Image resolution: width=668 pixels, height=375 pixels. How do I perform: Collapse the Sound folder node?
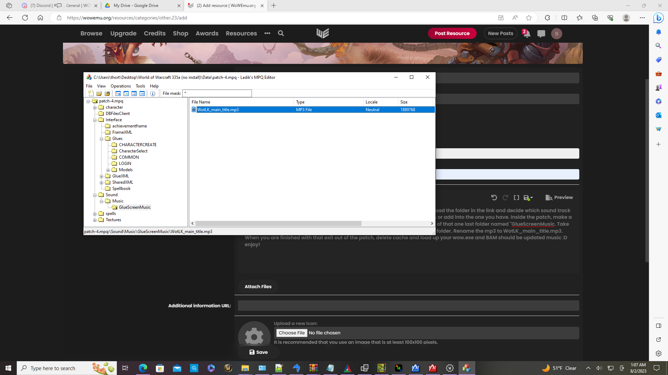[x=95, y=195]
